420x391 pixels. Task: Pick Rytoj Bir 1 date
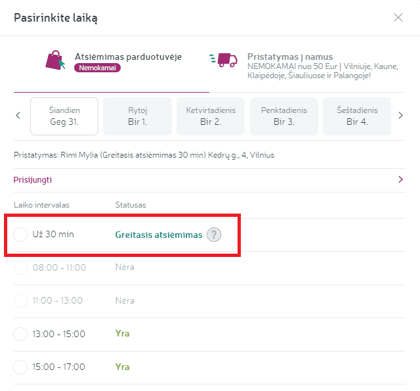click(137, 116)
